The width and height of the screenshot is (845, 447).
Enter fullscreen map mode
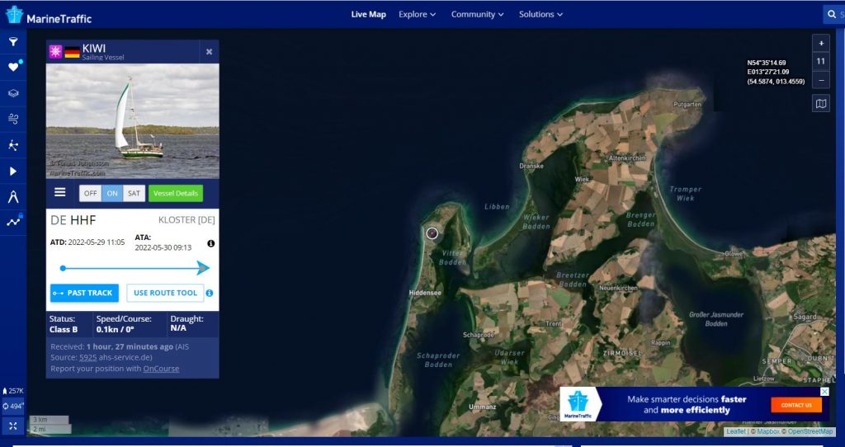[x=13, y=426]
